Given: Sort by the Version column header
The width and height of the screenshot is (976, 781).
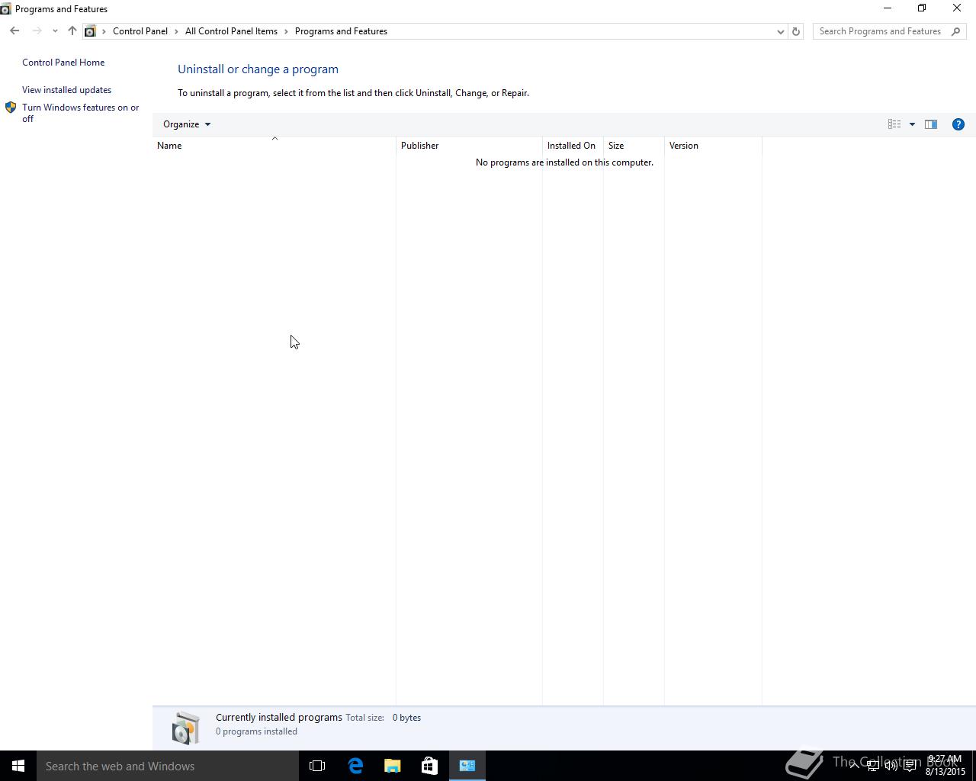Looking at the screenshot, I should coord(713,146).
